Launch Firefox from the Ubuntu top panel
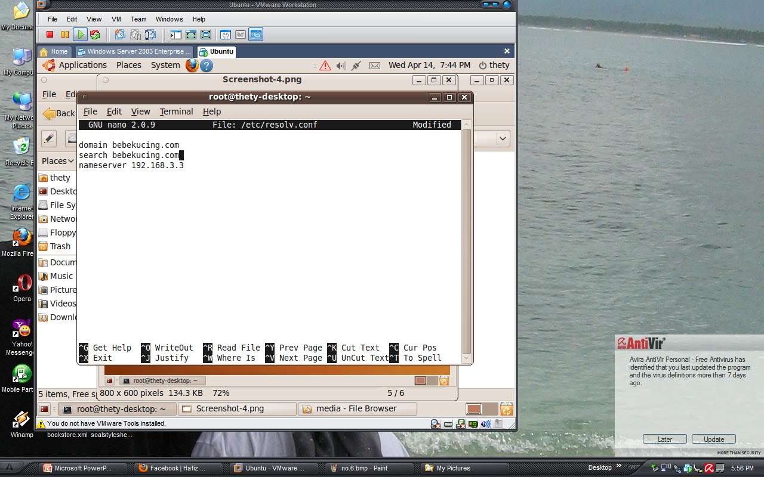Viewport: 764px width, 477px height. (x=192, y=65)
